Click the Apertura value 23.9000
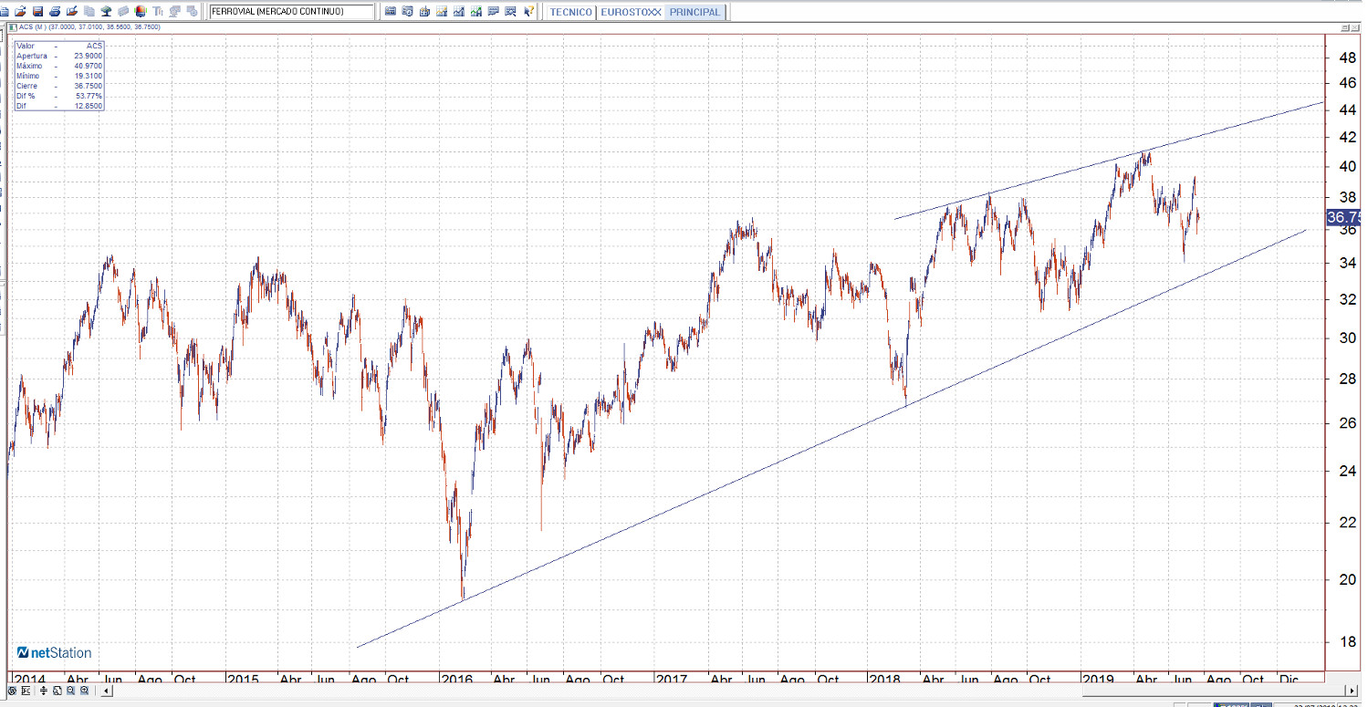The height and width of the screenshot is (707, 1368). point(89,57)
